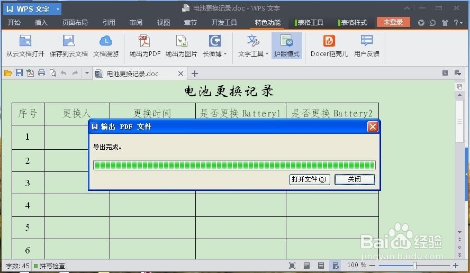This screenshot has width=470, height=273.
Task: Click the table cell 序号 header
Action: pos(28,114)
